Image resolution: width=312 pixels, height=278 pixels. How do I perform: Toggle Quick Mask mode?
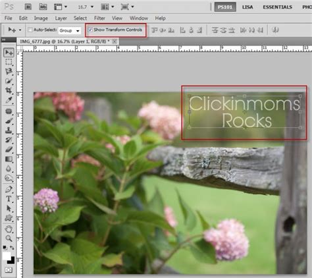coord(9,270)
